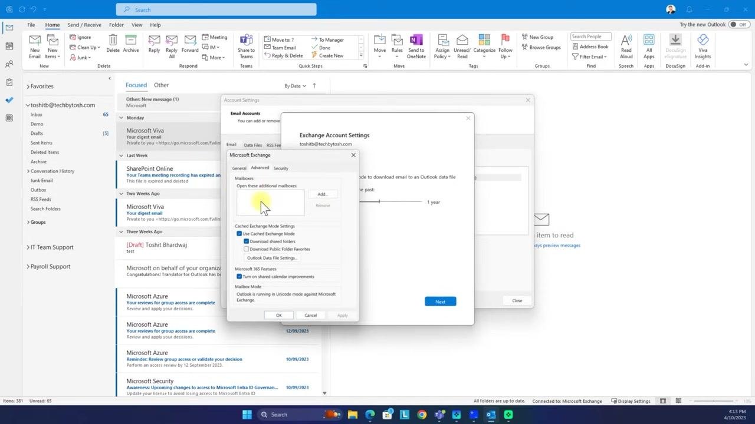The height and width of the screenshot is (424, 755).
Task: Expand the IT Team Support mailbox
Action: click(28, 247)
